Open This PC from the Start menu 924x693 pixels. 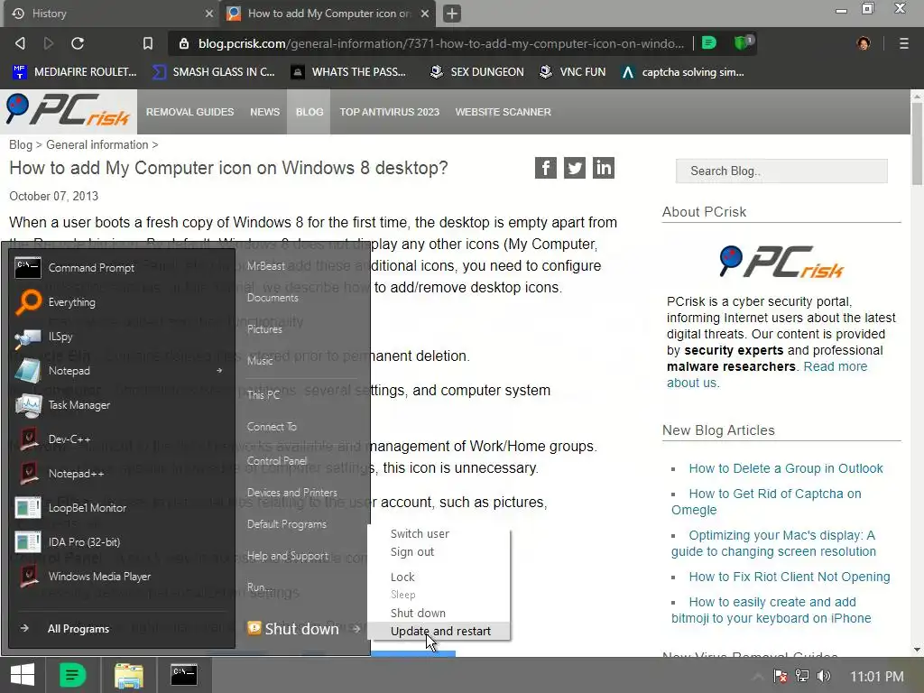click(263, 395)
